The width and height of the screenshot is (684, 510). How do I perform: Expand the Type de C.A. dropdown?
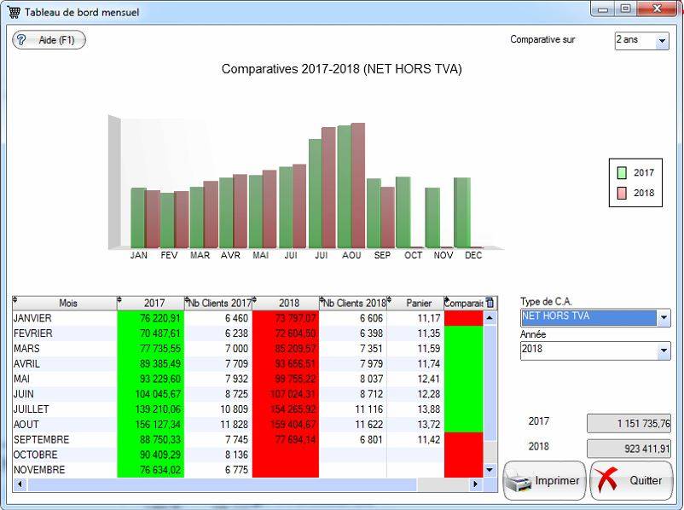point(664,318)
